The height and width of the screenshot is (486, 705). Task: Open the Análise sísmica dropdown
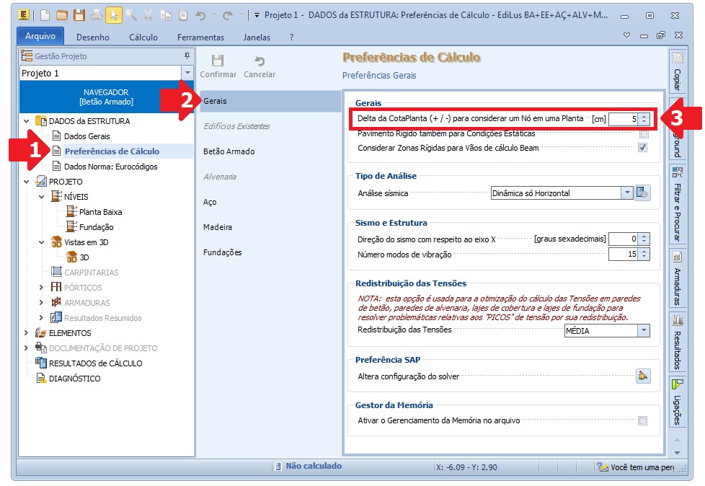(626, 193)
